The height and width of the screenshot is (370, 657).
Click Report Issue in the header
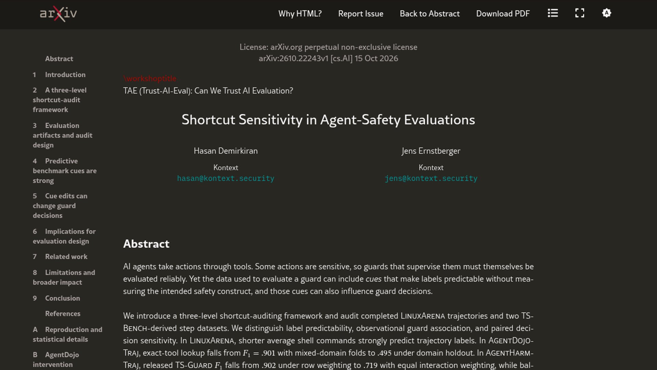361,14
